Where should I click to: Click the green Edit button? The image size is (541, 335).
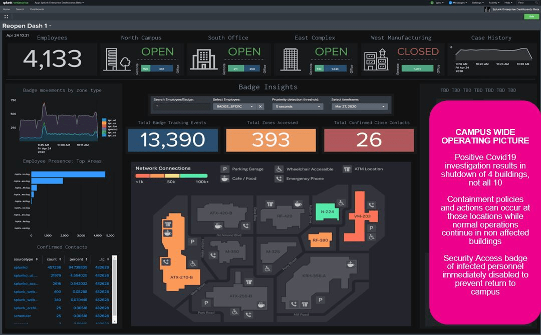(531, 16)
